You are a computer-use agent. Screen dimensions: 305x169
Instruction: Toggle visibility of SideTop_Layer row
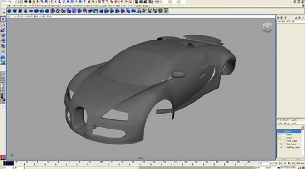[x=279, y=147]
